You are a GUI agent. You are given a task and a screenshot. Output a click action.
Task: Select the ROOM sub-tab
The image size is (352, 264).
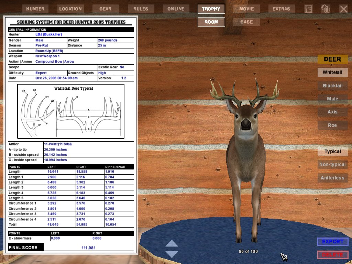[x=211, y=22]
